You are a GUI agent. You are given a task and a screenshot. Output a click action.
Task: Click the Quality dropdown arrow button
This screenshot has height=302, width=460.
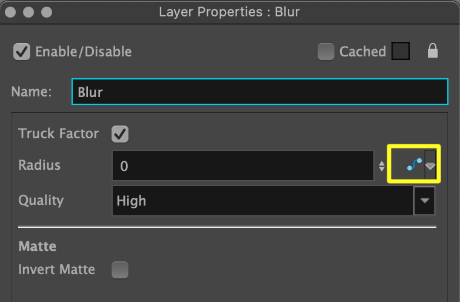point(424,201)
